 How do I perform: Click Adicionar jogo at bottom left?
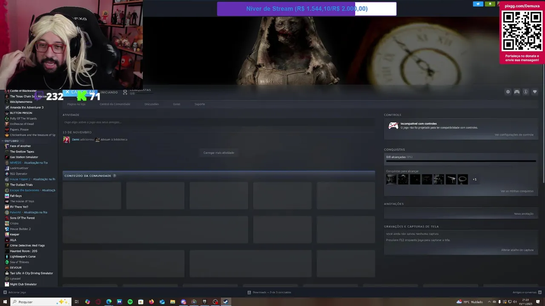[x=14, y=292]
